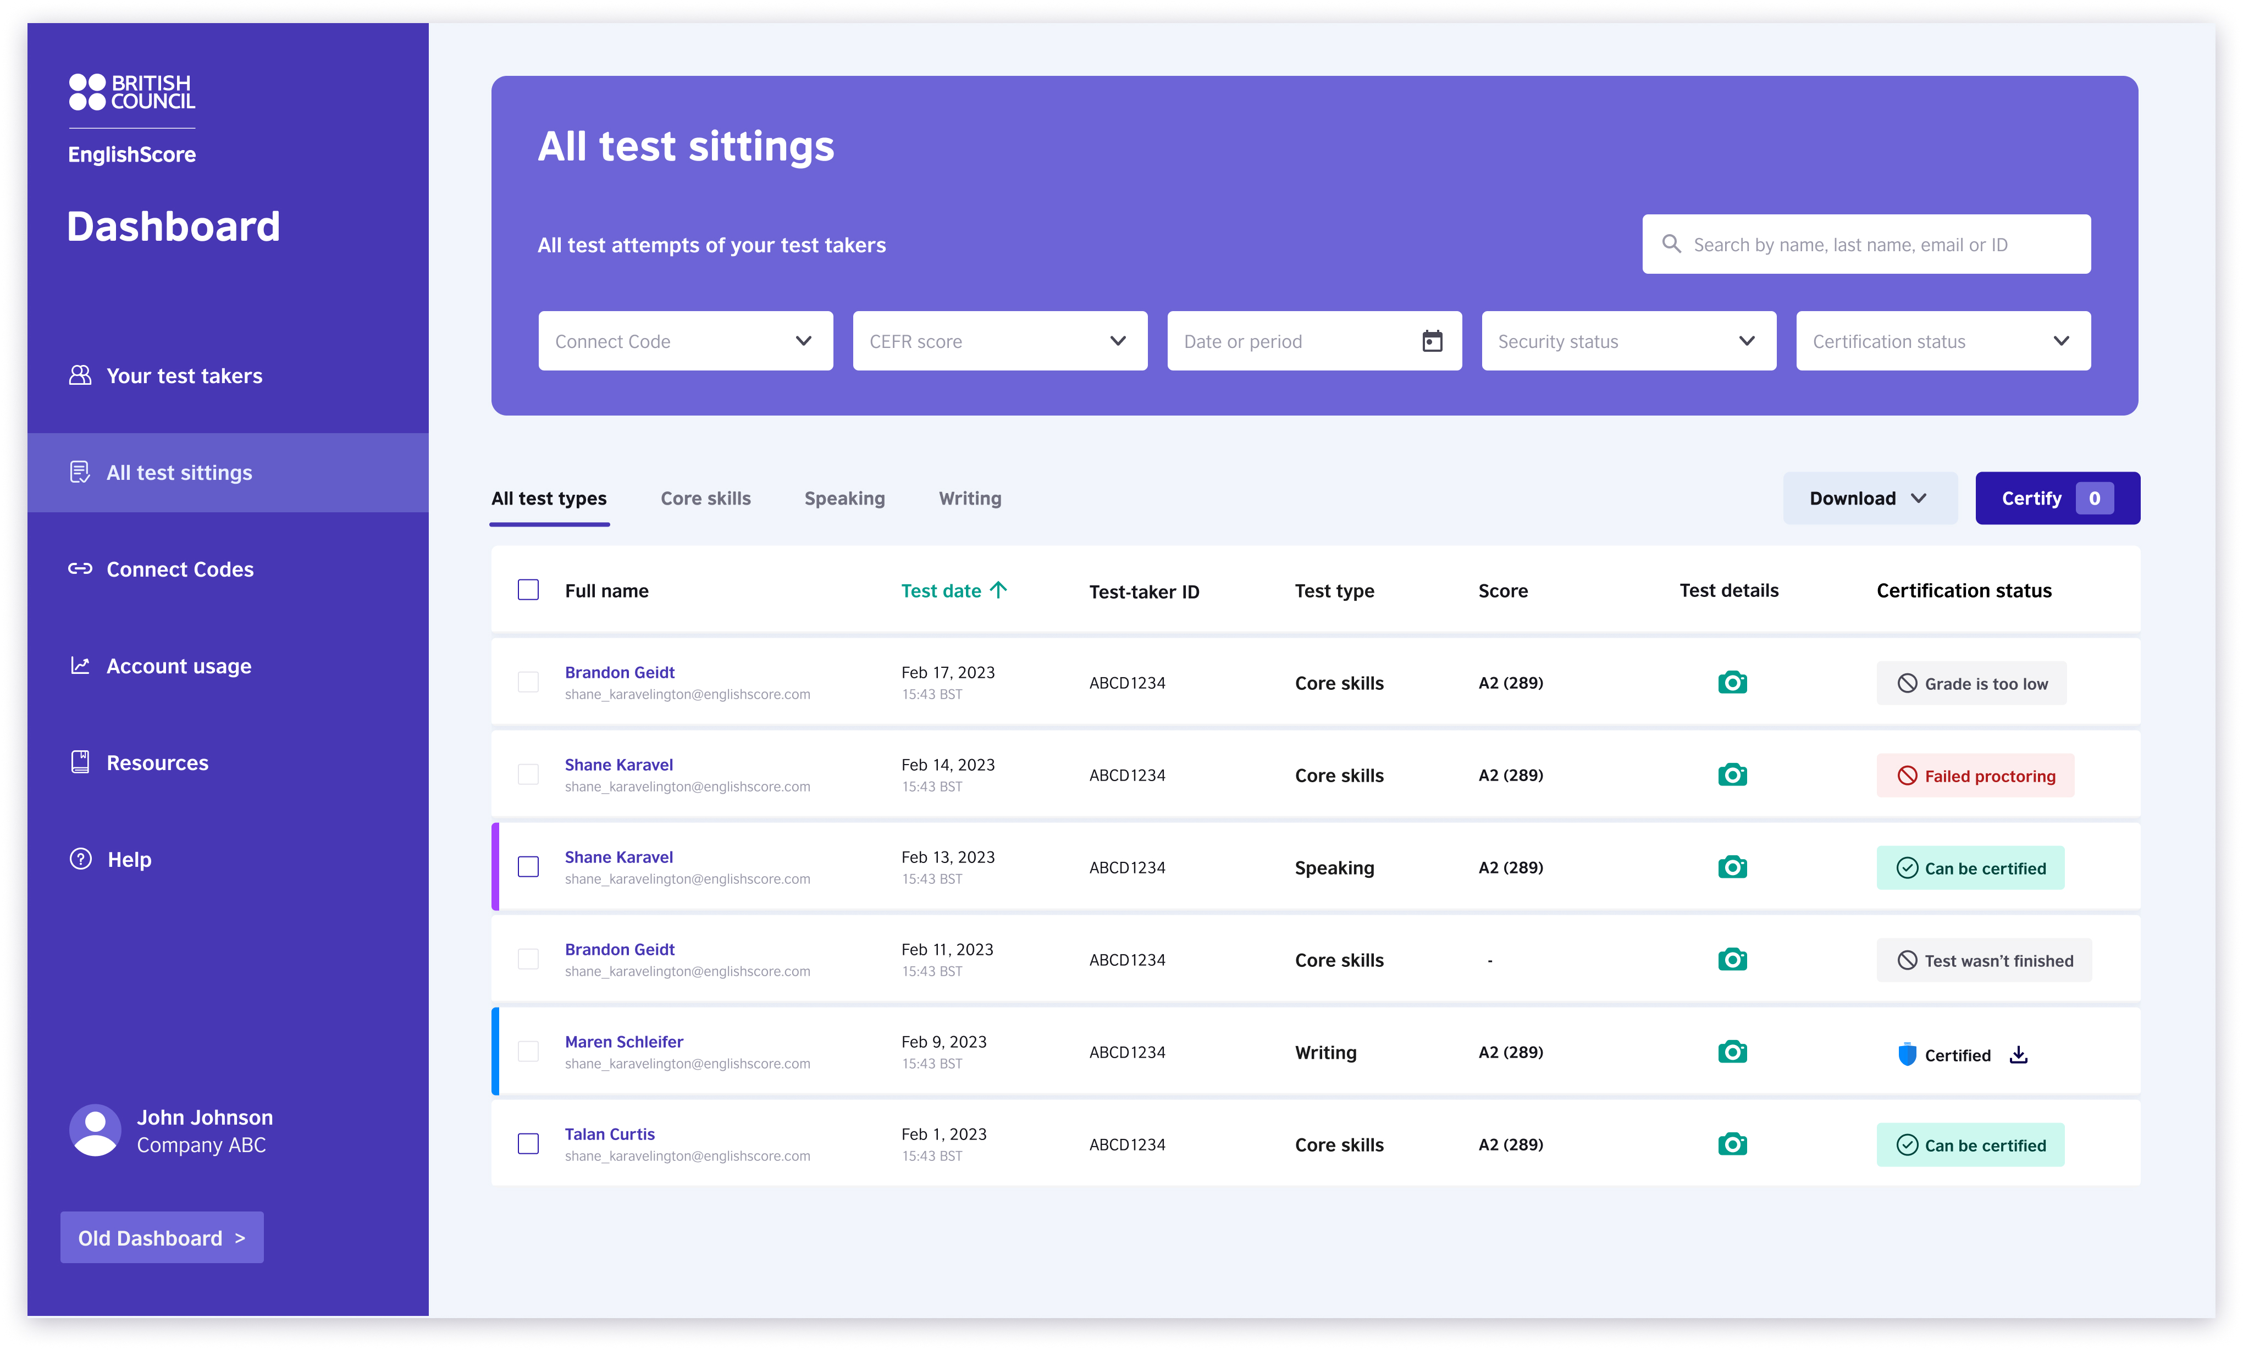Click John Johnson's avatar icon
The height and width of the screenshot is (1350, 2243).
[96, 1130]
